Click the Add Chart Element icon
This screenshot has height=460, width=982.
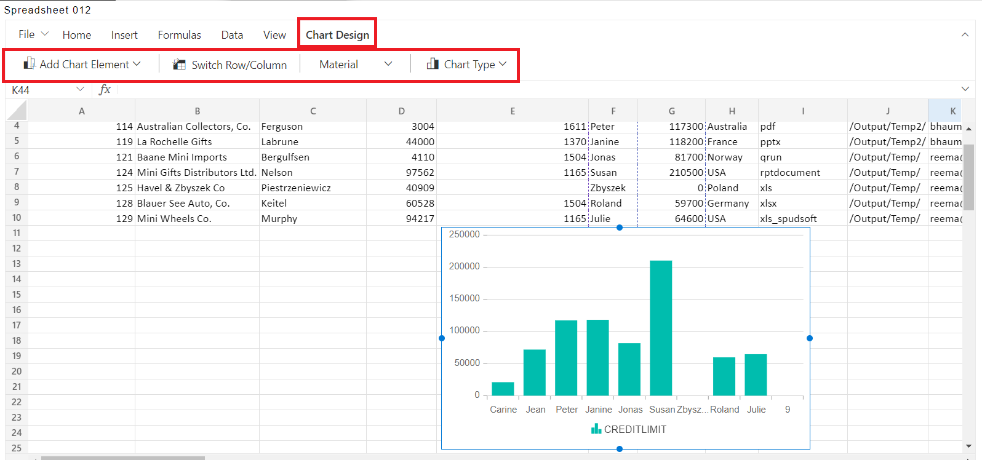coord(29,63)
